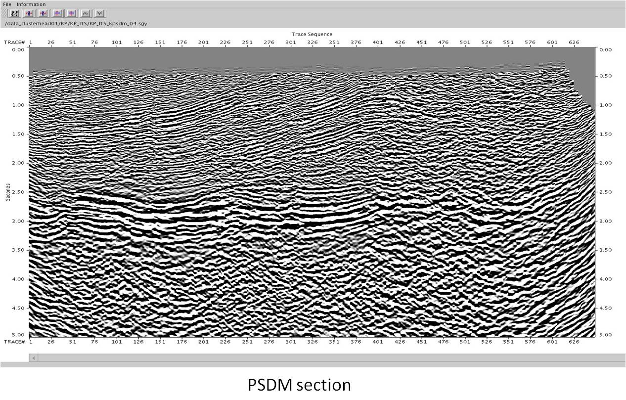Screen dimensions: 626x400
Task: Select the vertical scale compress icon
Action: tap(57, 13)
